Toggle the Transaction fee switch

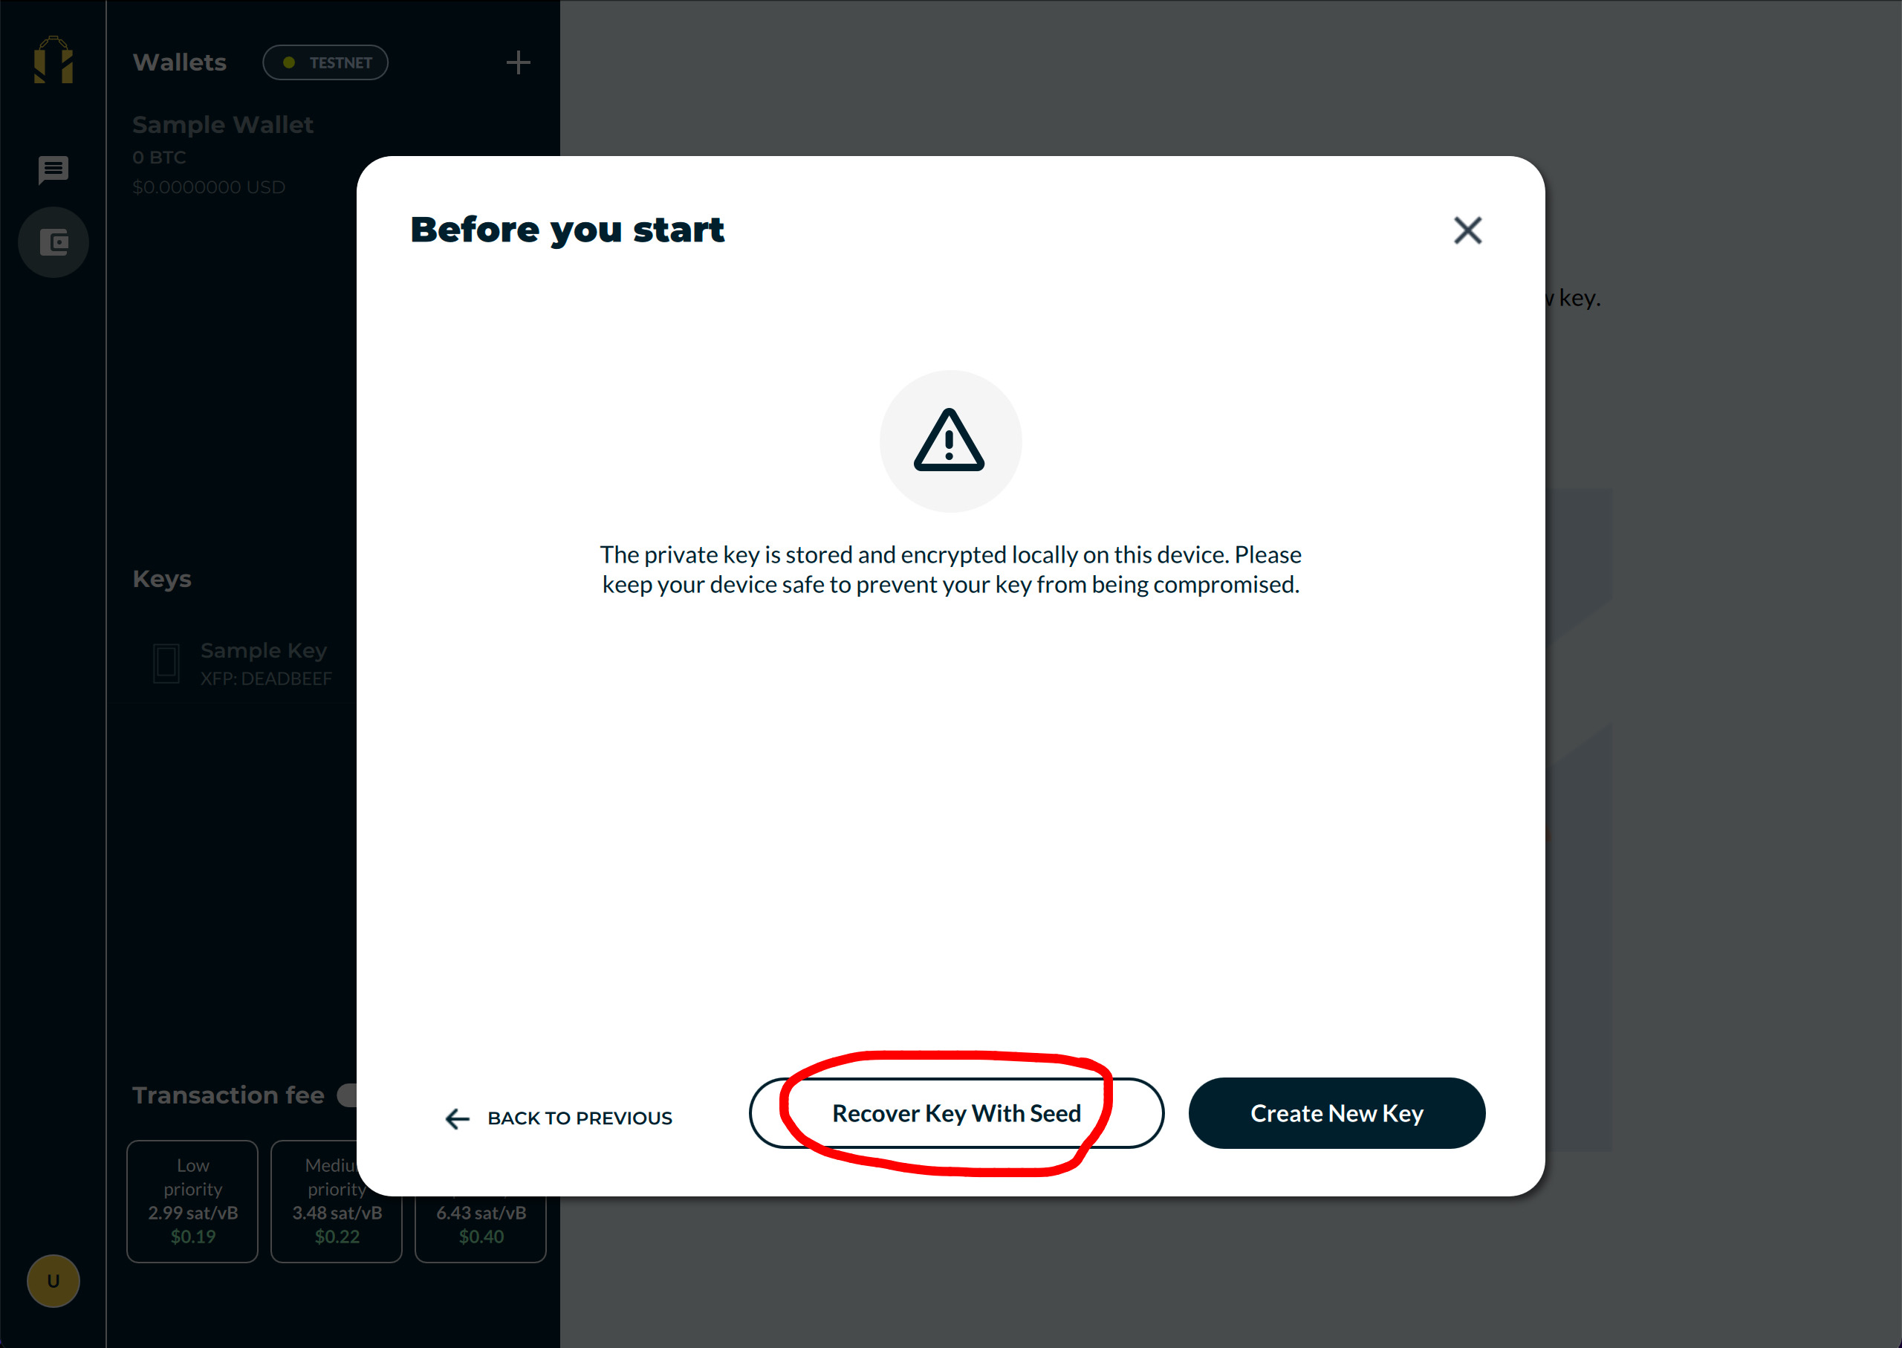(347, 1095)
